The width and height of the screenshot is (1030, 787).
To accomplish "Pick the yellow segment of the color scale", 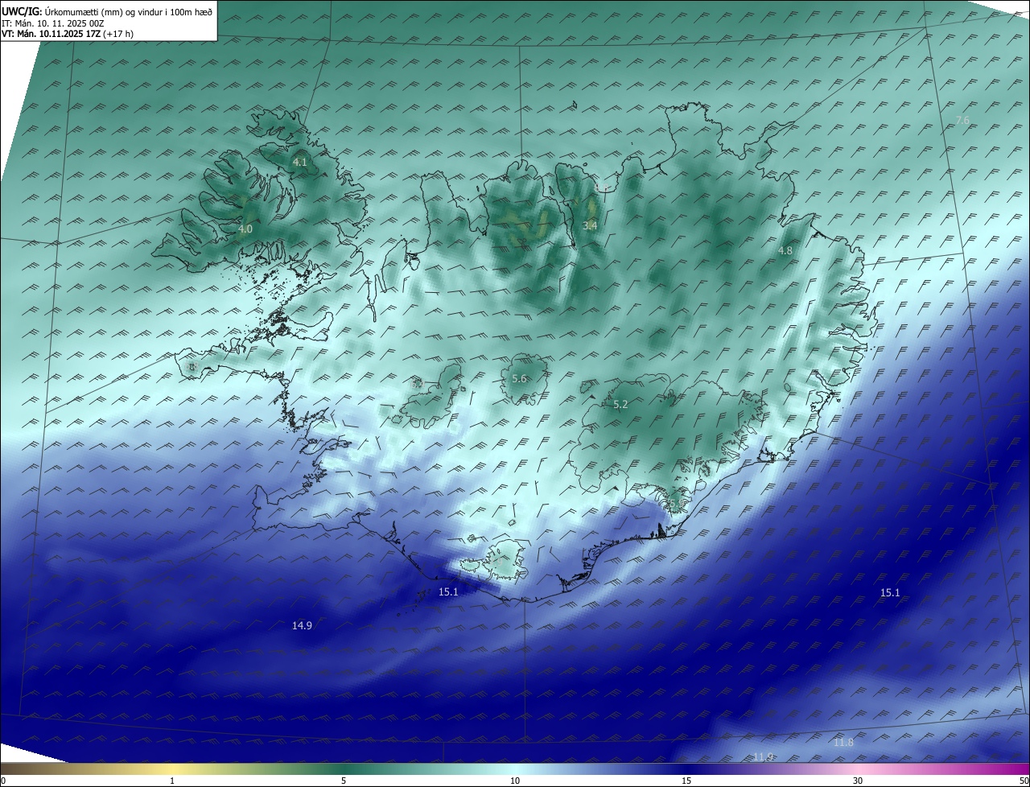I will [172, 768].
